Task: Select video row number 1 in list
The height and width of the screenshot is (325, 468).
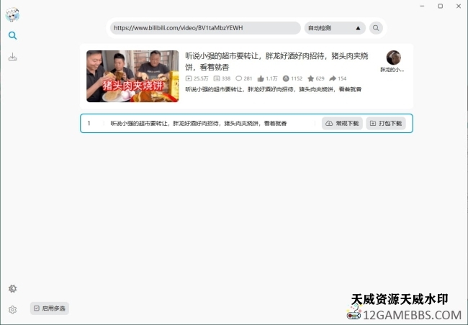Action: click(x=89, y=124)
